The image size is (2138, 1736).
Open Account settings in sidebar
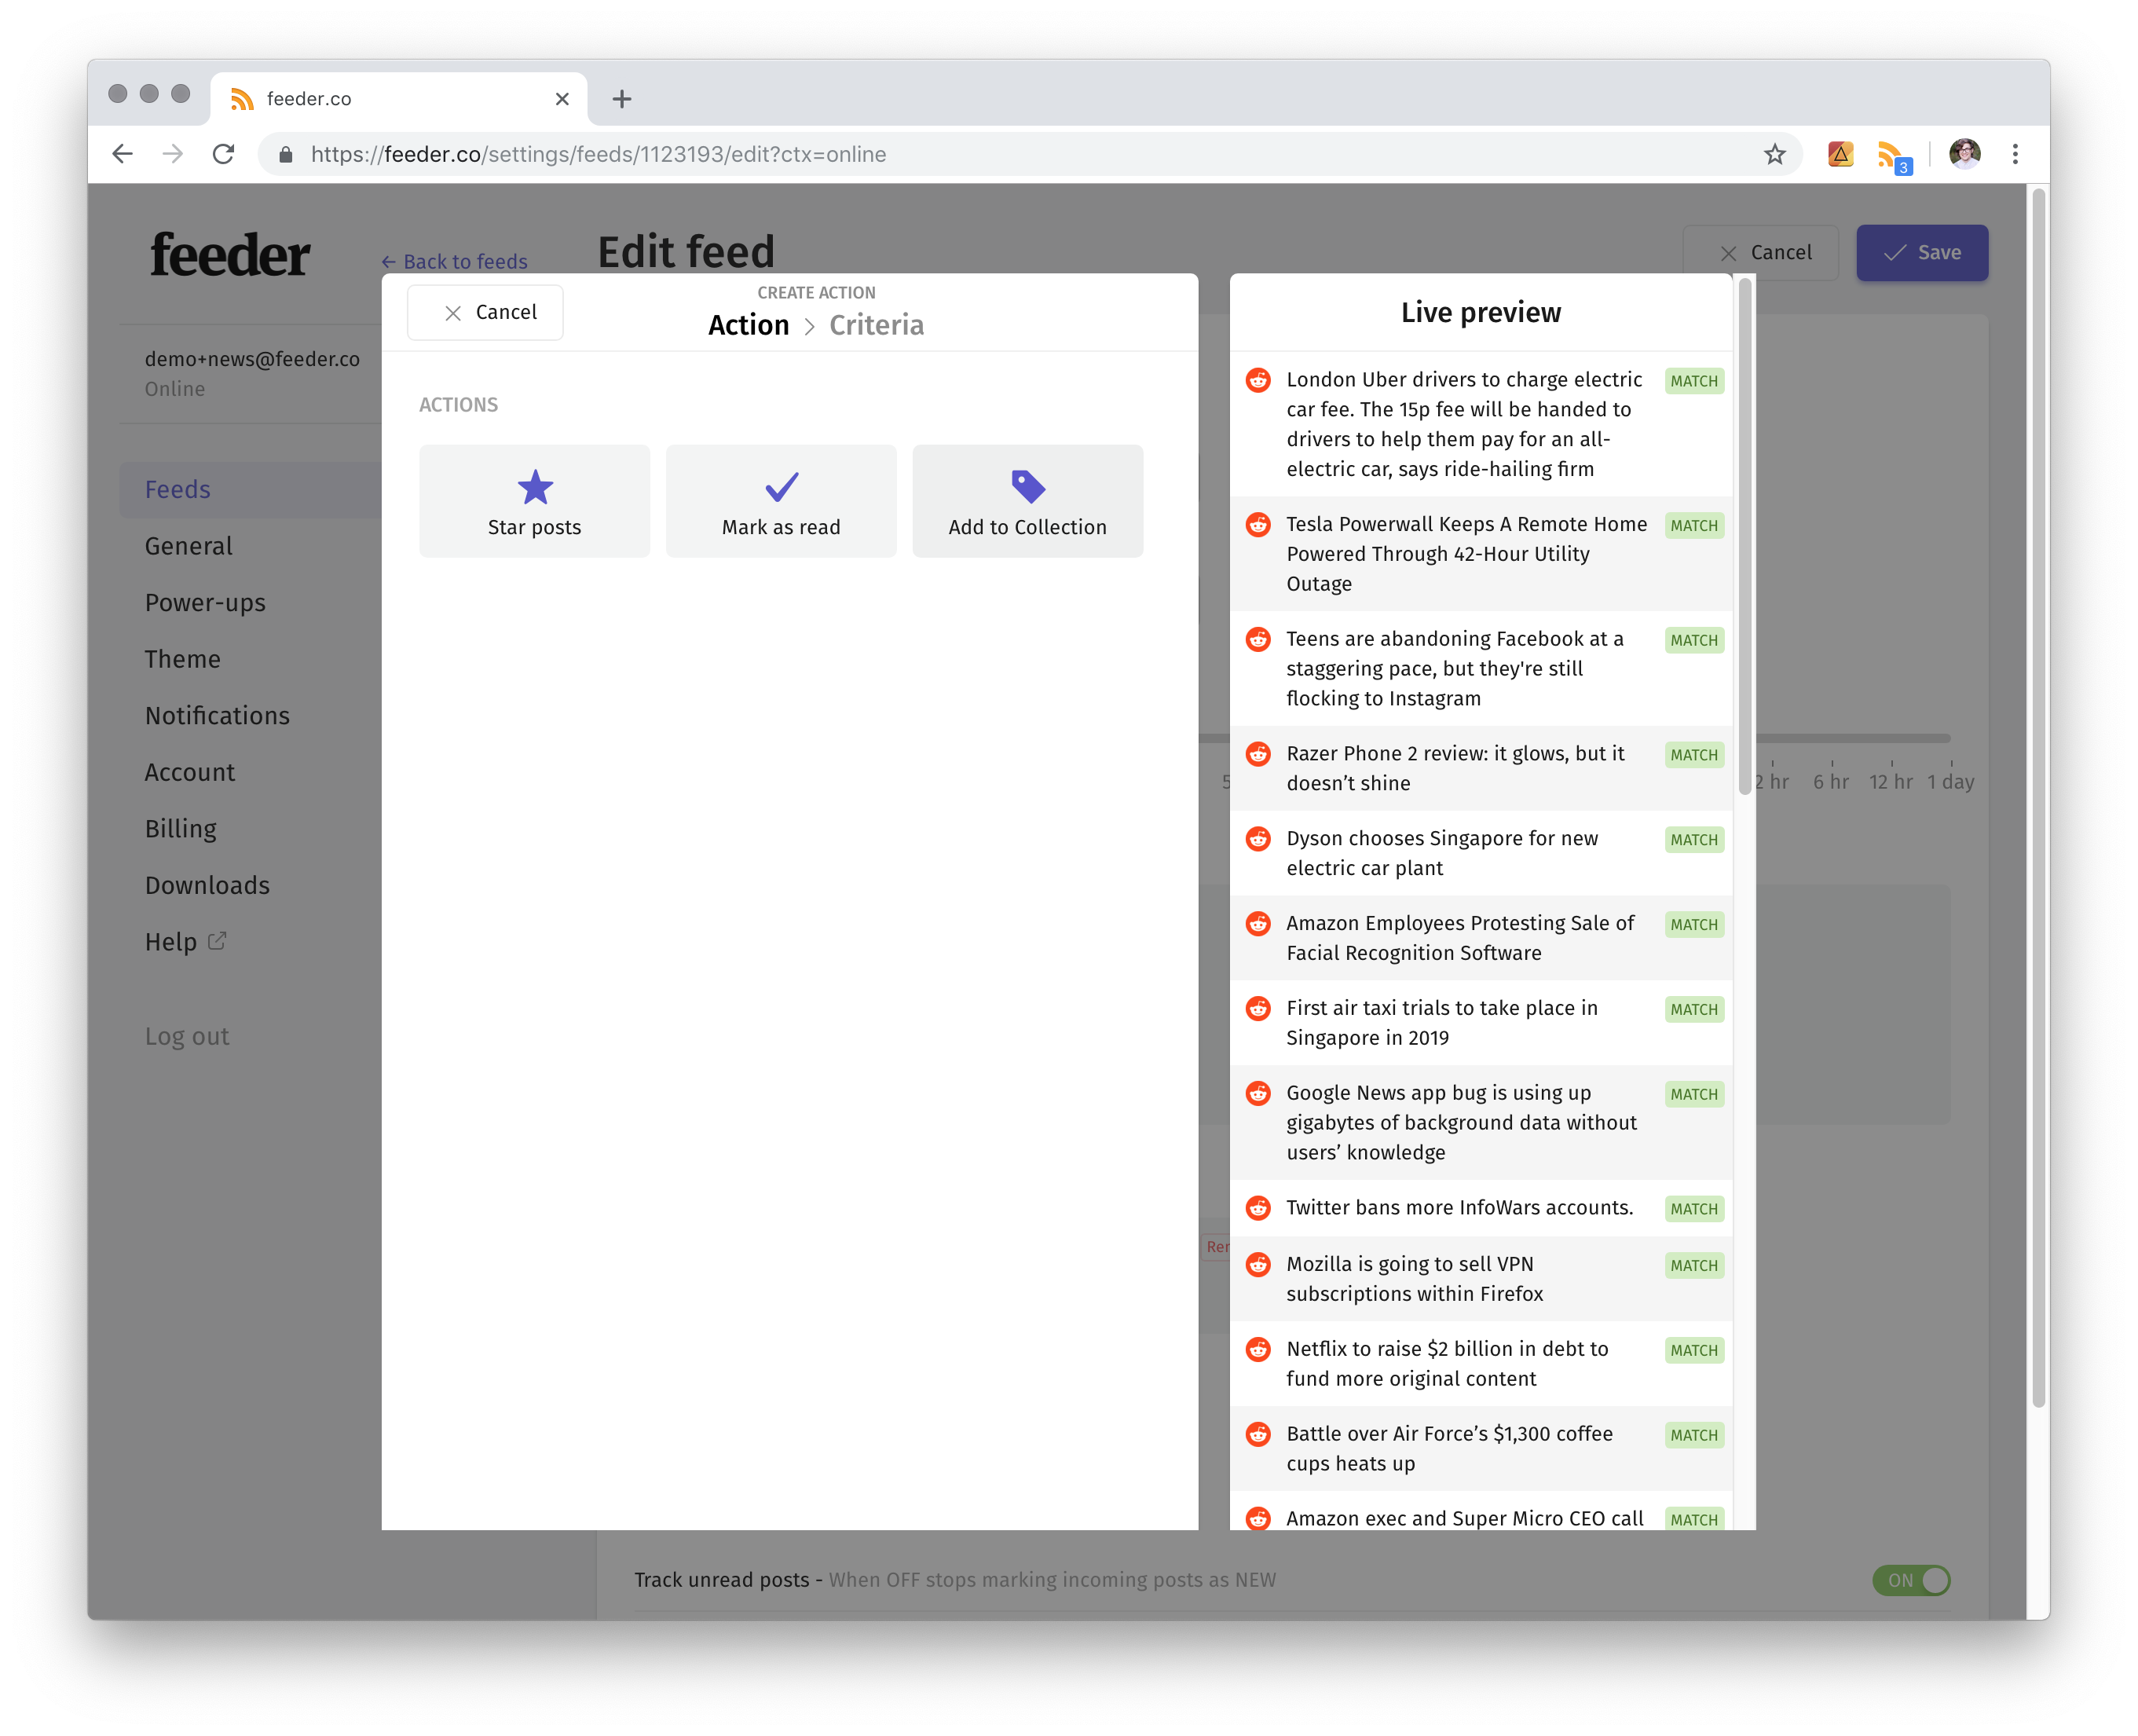click(x=190, y=772)
